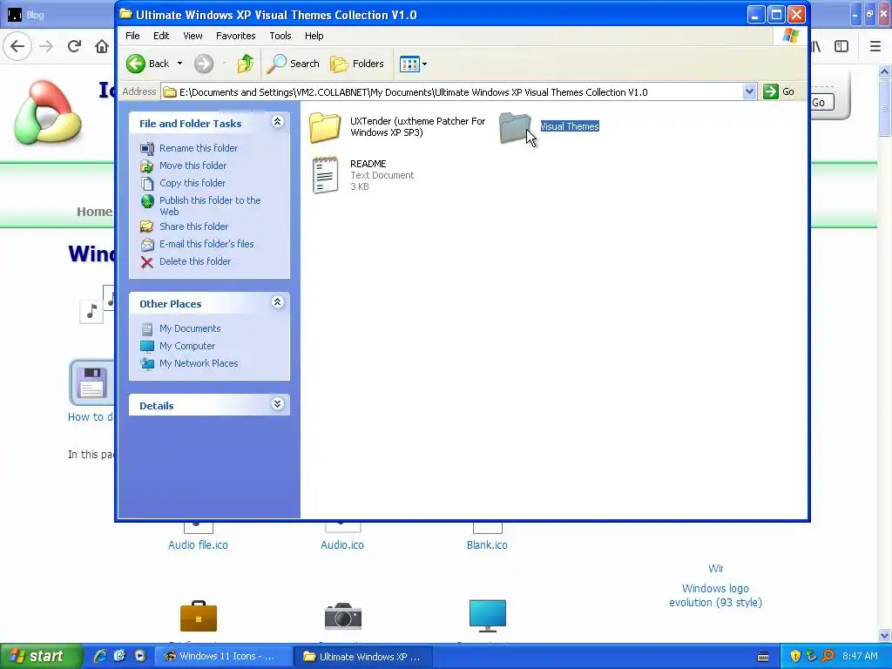This screenshot has height=669, width=892.
Task: Click the Visual Themes folder name label
Action: (x=570, y=126)
